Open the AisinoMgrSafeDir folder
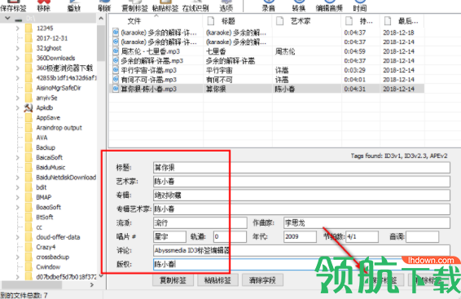 coord(59,88)
